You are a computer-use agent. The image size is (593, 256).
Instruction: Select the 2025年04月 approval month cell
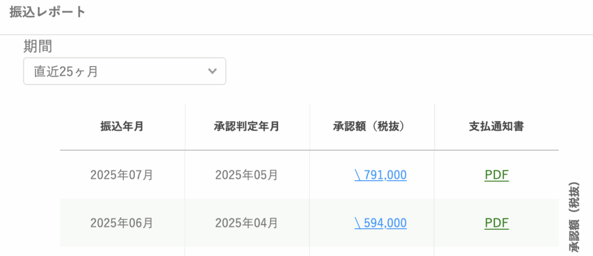click(x=247, y=223)
